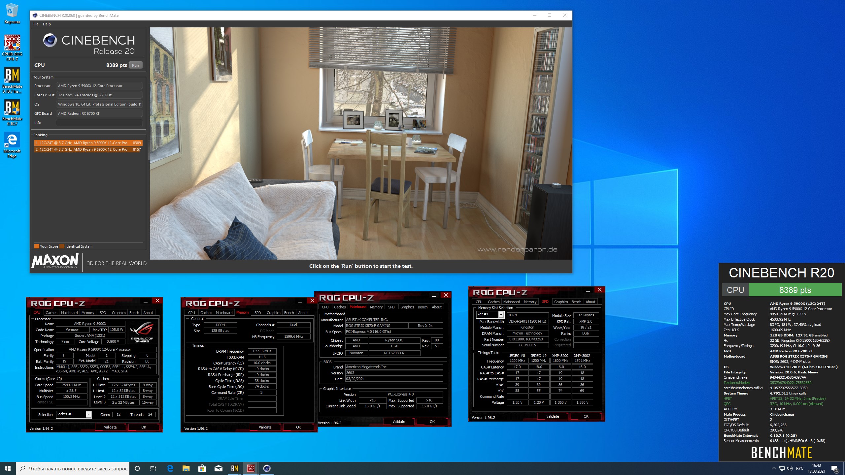Click OK in the CPU tab window
The width and height of the screenshot is (845, 475).
pos(144,427)
